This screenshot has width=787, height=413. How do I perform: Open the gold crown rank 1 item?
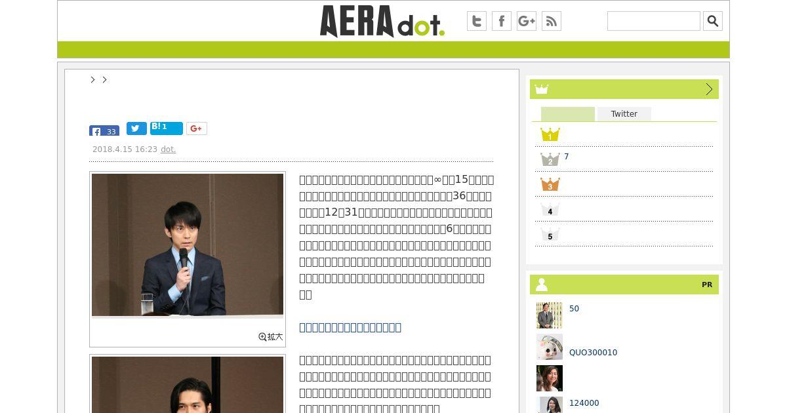[550, 134]
